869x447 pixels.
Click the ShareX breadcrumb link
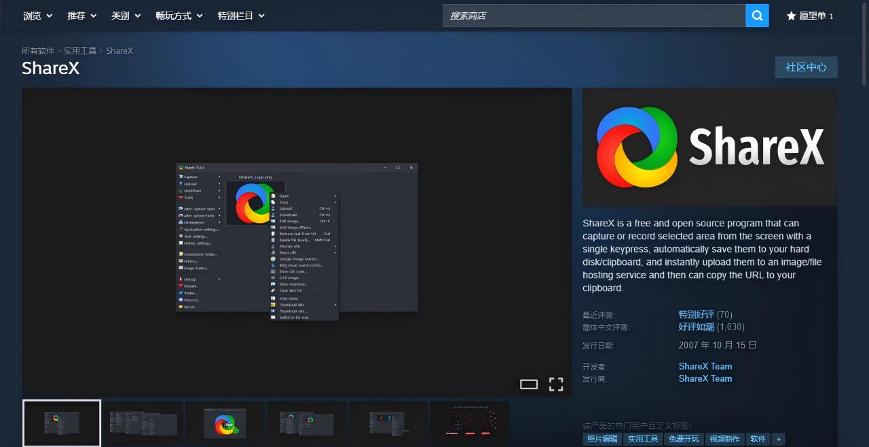(119, 51)
